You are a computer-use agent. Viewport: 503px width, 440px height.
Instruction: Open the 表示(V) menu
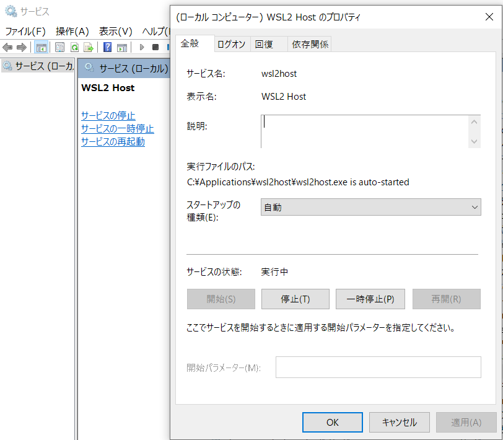115,32
